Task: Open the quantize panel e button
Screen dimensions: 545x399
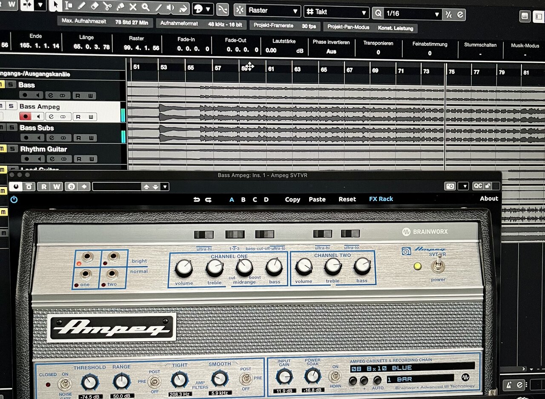Action: tap(460, 15)
